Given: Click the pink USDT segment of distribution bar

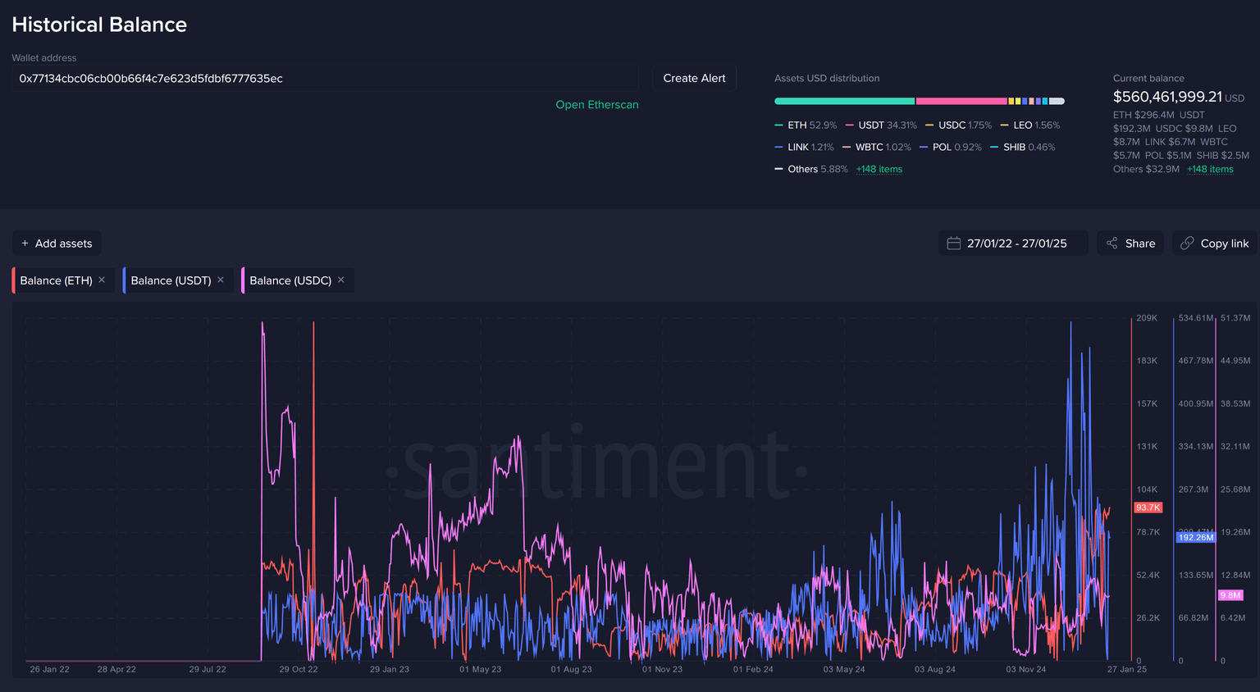Looking at the screenshot, I should point(961,102).
